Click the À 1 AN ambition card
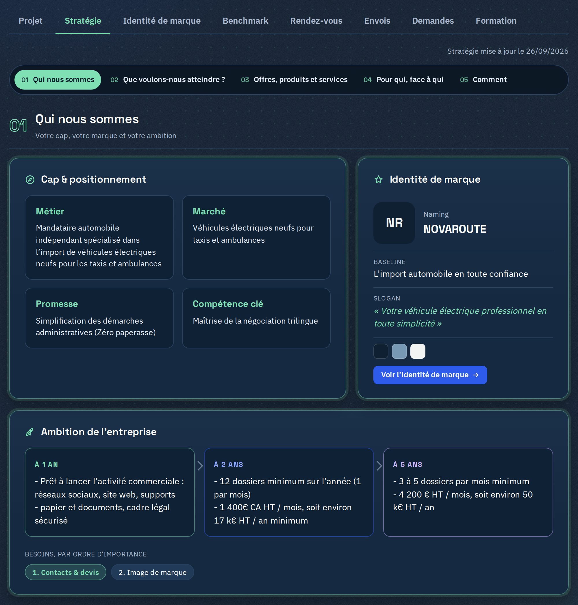Viewport: 578px width, 605px height. [x=110, y=492]
